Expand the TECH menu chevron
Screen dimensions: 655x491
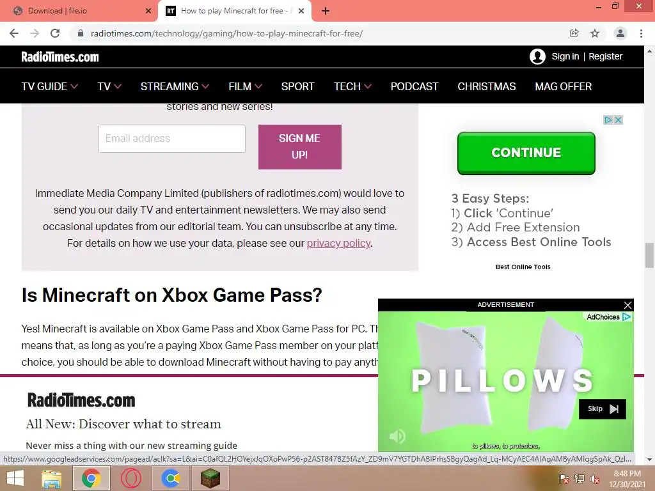tap(368, 86)
